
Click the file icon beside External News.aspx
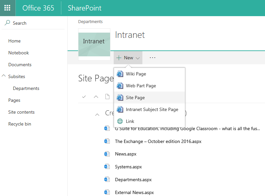pos(107,192)
